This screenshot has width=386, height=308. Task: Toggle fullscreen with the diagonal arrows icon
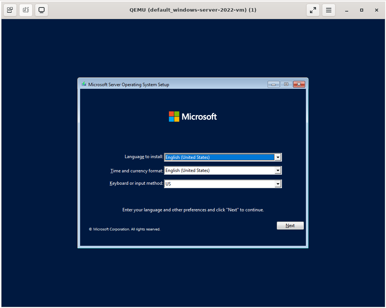(x=313, y=10)
